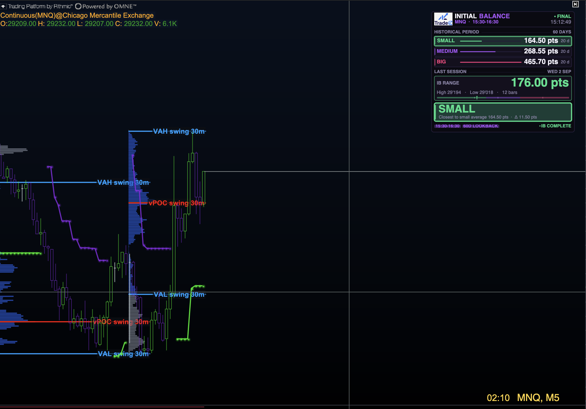Click the 'LAST SESSION' section header
The width and height of the screenshot is (586, 409).
(450, 72)
